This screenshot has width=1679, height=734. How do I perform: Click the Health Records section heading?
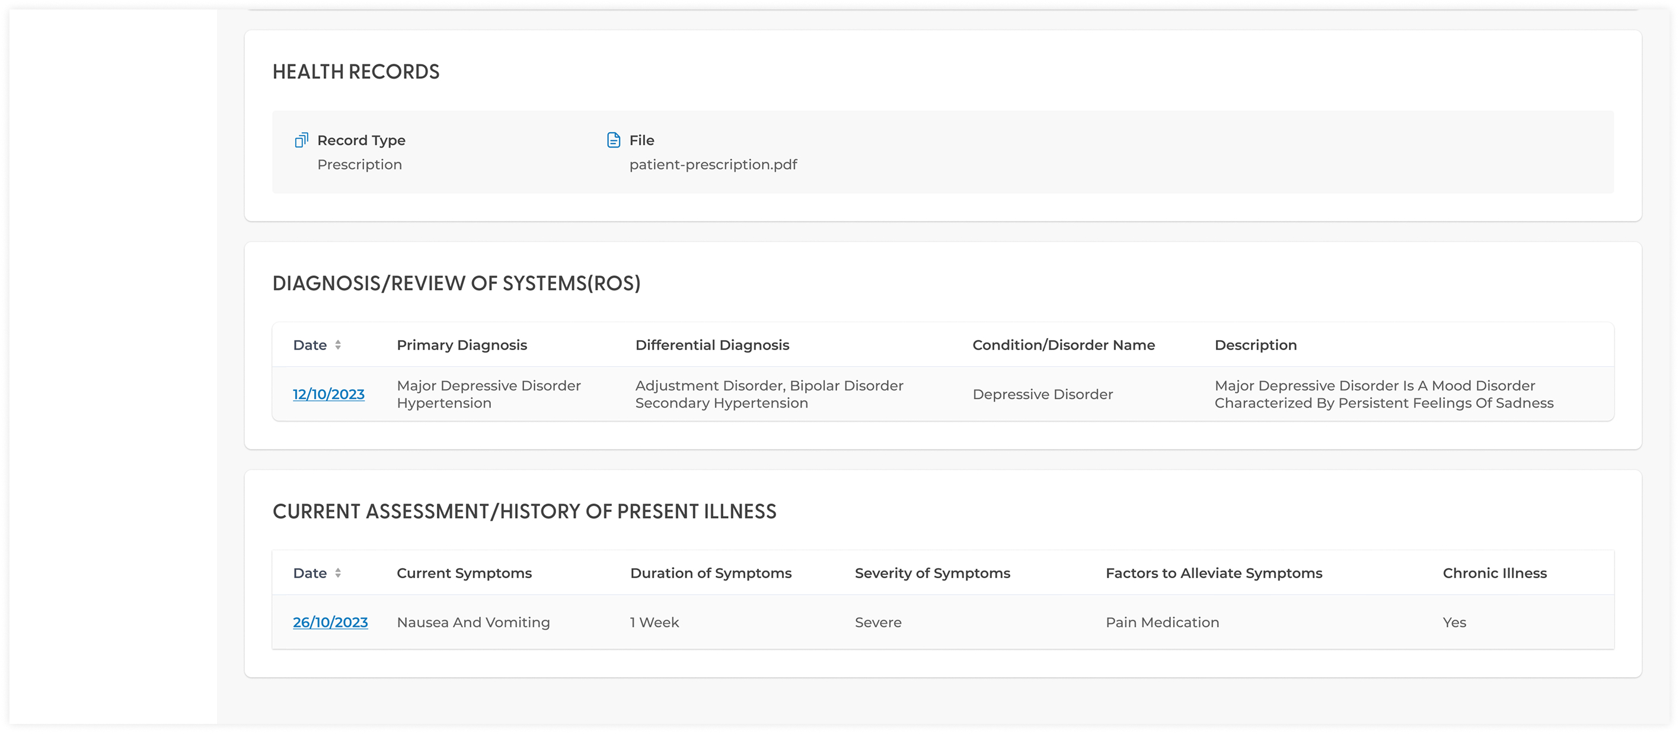[x=356, y=72]
